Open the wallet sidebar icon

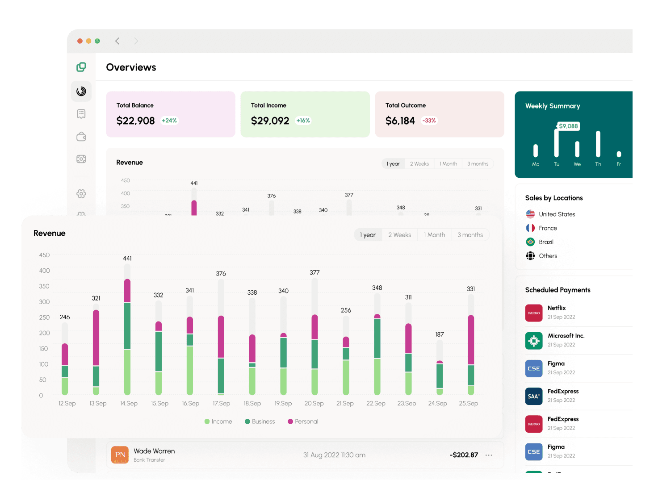(81, 137)
